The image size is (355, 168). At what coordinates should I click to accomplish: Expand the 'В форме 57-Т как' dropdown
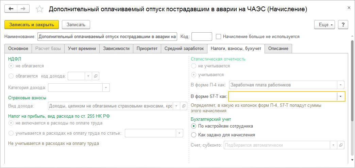tap(341, 97)
